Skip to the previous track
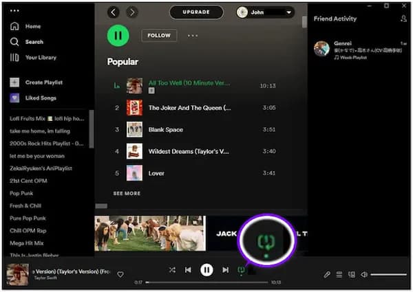 tap(188, 270)
